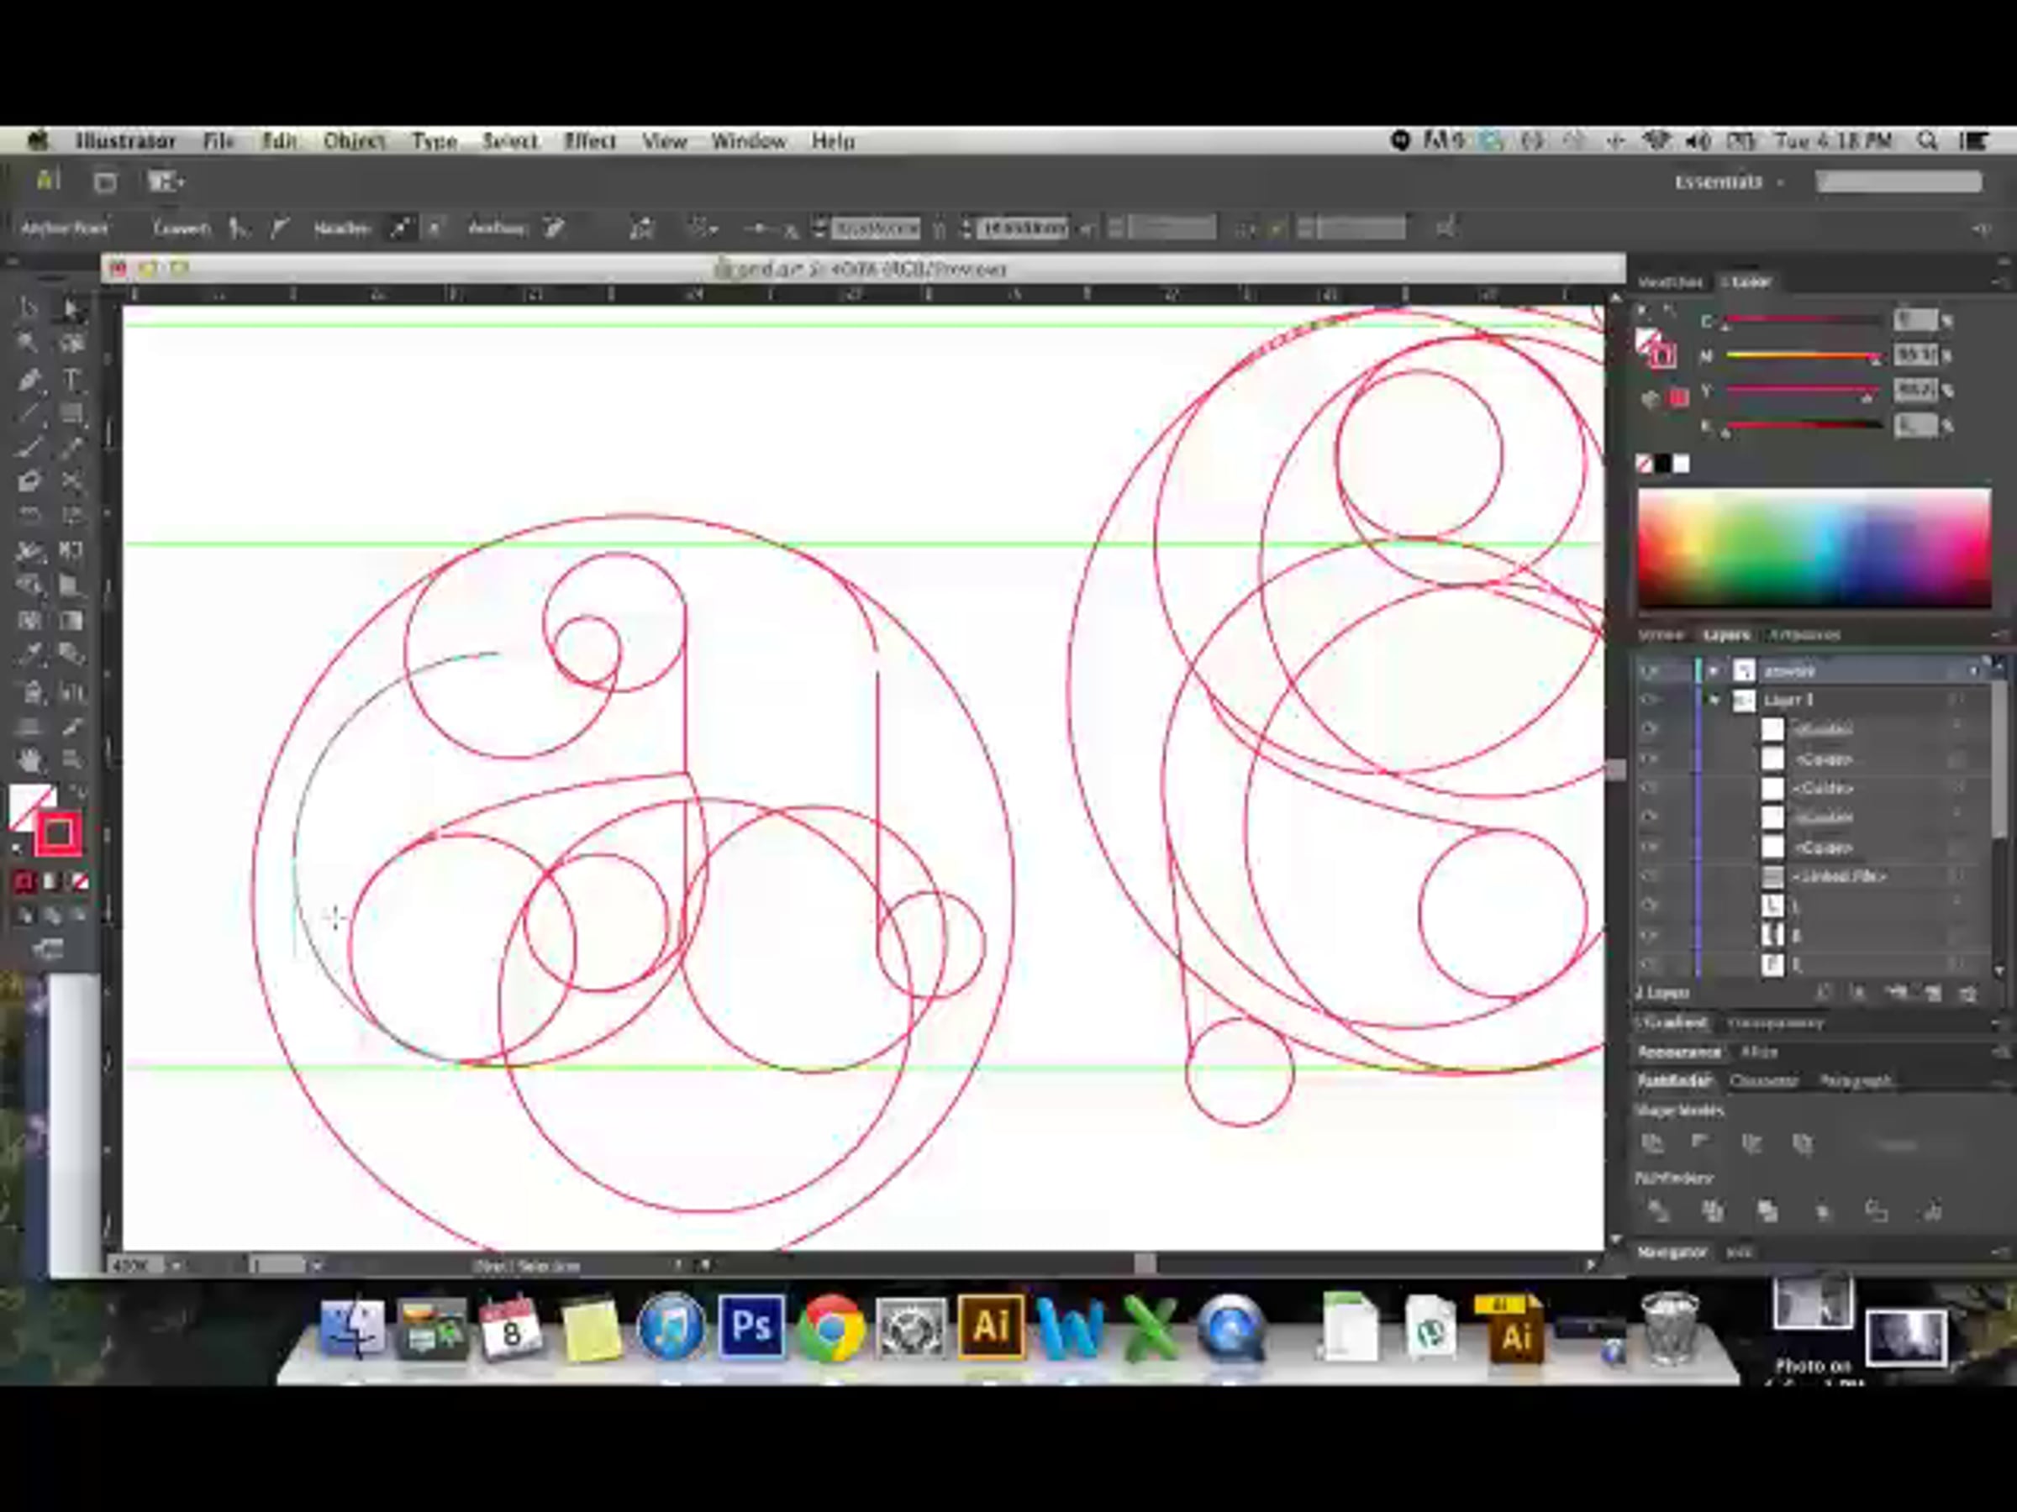Click the Unite shape mode icon

[x=1652, y=1143]
